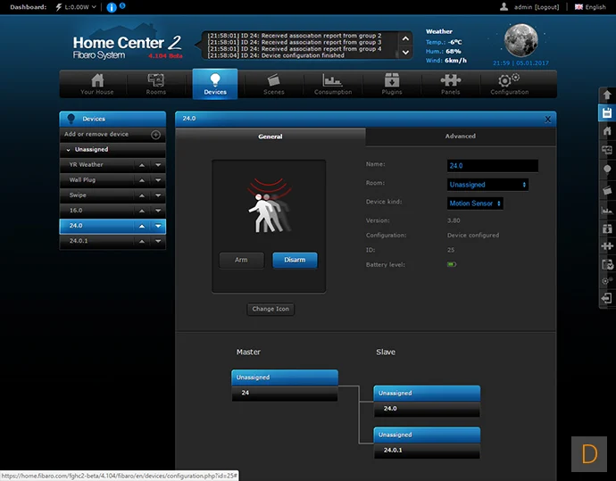Click the admin user icon
Viewport: 616px width, 481px height.
tap(504, 6)
